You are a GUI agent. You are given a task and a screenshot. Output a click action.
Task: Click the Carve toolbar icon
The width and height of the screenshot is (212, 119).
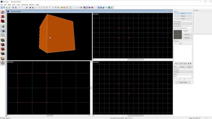pyautogui.click(x=26, y=8)
